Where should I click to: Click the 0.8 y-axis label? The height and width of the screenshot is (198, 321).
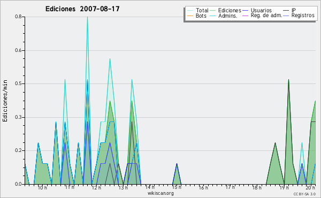click(x=18, y=17)
